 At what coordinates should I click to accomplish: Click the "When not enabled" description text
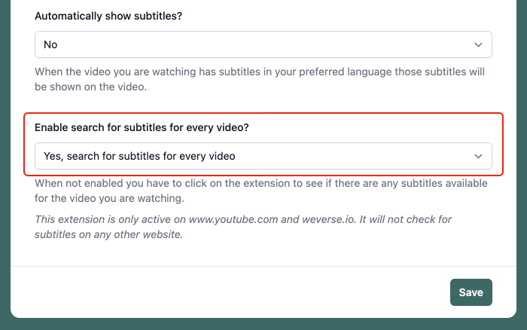tap(260, 191)
